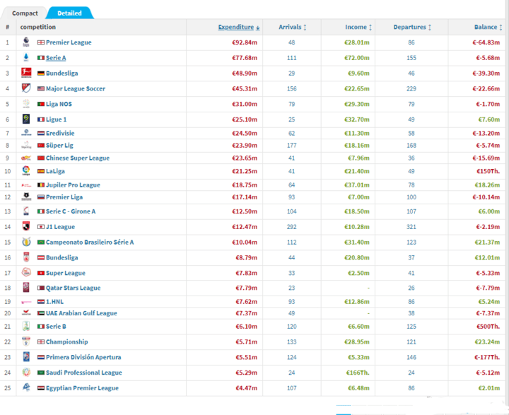Sort by Income column arrows
This screenshot has height=415, width=509.
[x=370, y=28]
